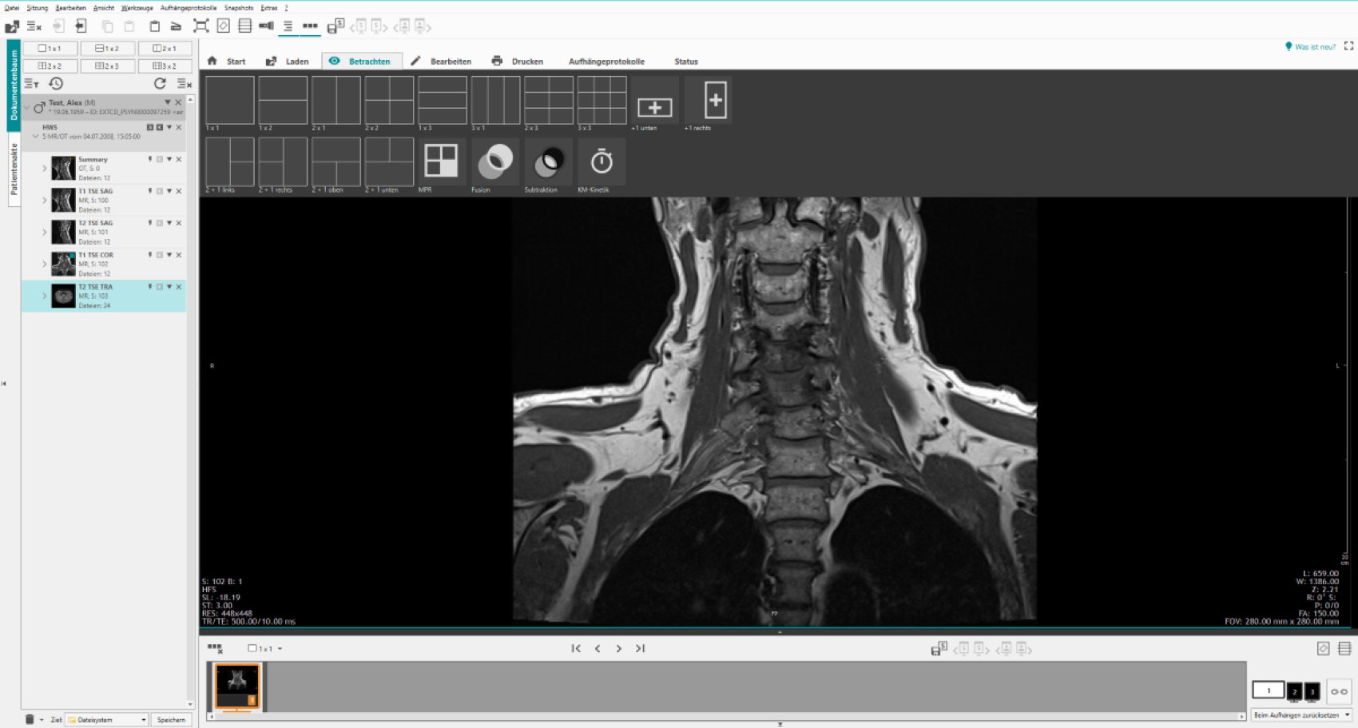Select the 3 x 3 grid layout
1358x728 pixels.
click(602, 101)
